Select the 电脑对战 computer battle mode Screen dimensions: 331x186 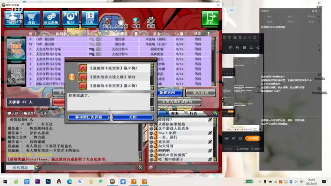click(16, 74)
